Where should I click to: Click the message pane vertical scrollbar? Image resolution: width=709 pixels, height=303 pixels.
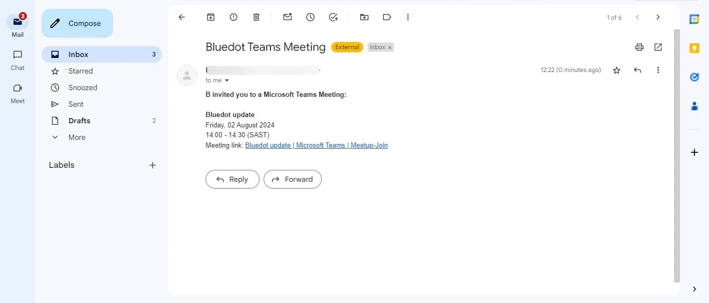pyautogui.click(x=677, y=155)
